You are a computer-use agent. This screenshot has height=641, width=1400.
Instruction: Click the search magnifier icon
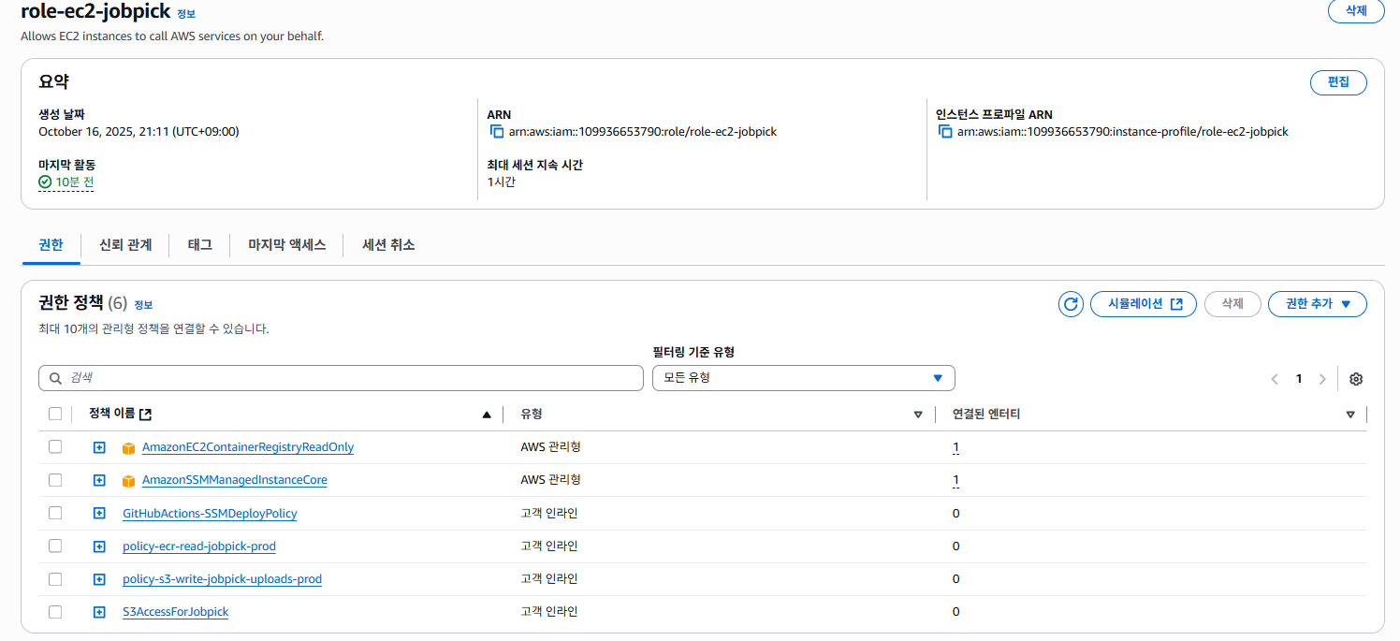55,378
